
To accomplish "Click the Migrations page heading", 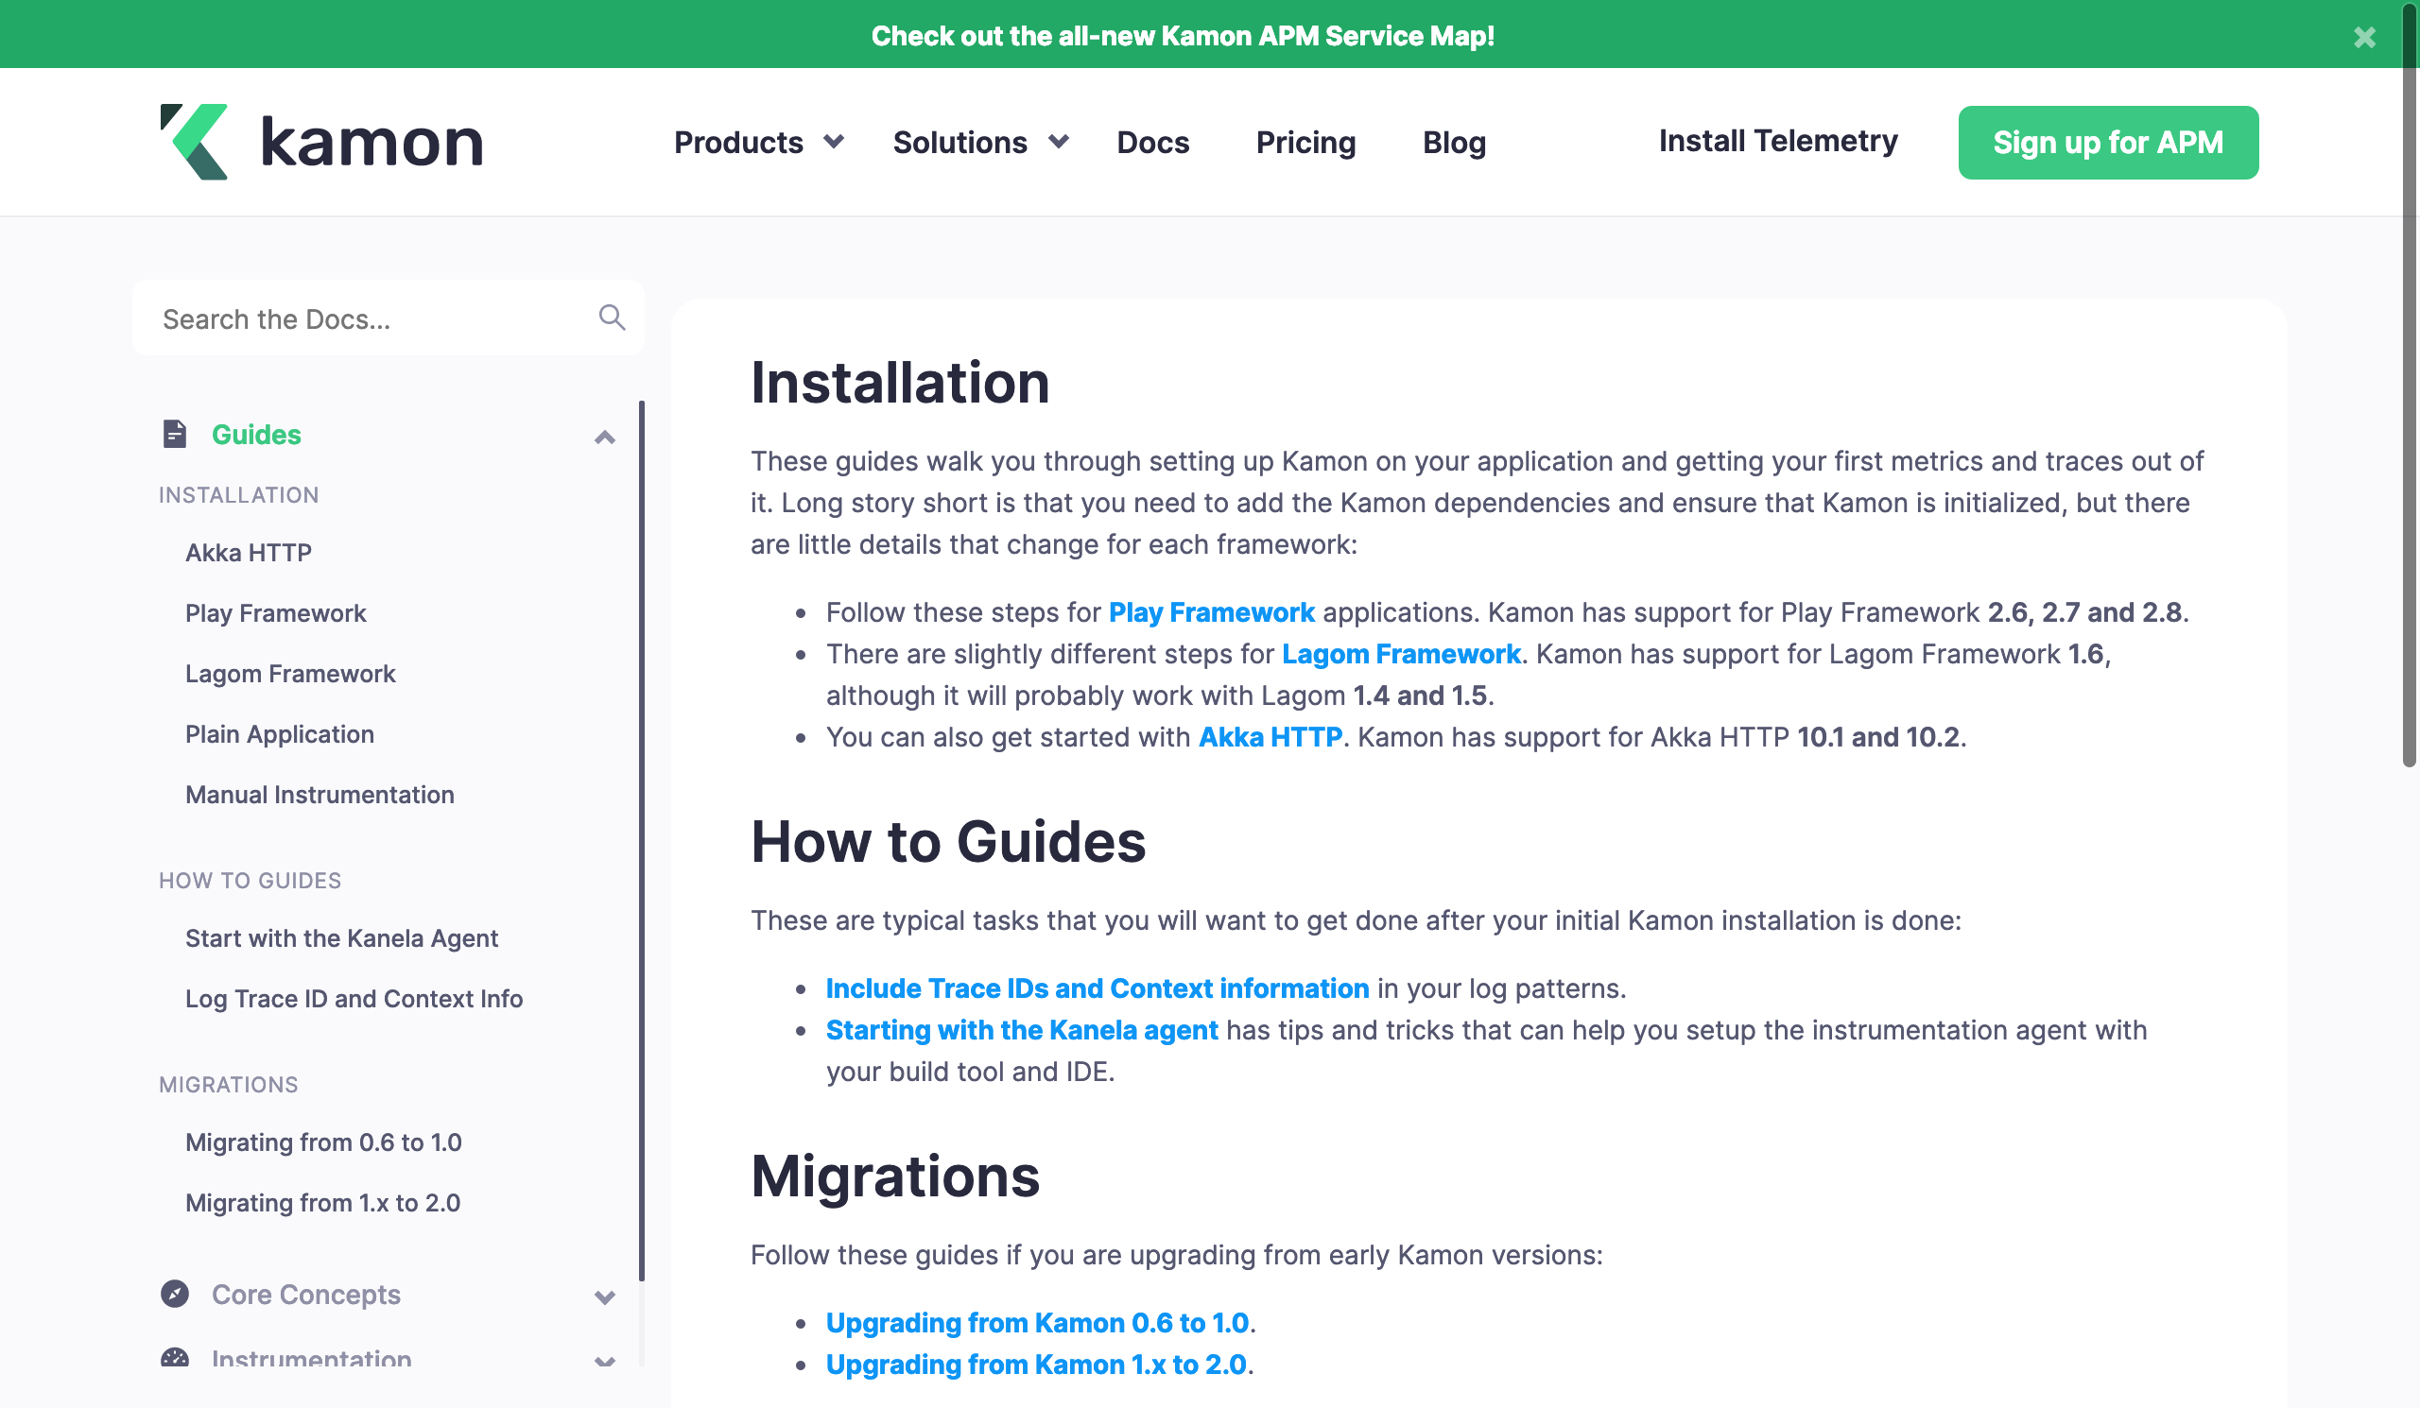I will 895,1176.
